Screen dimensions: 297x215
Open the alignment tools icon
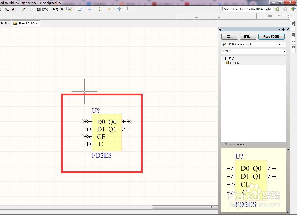[80, 9]
